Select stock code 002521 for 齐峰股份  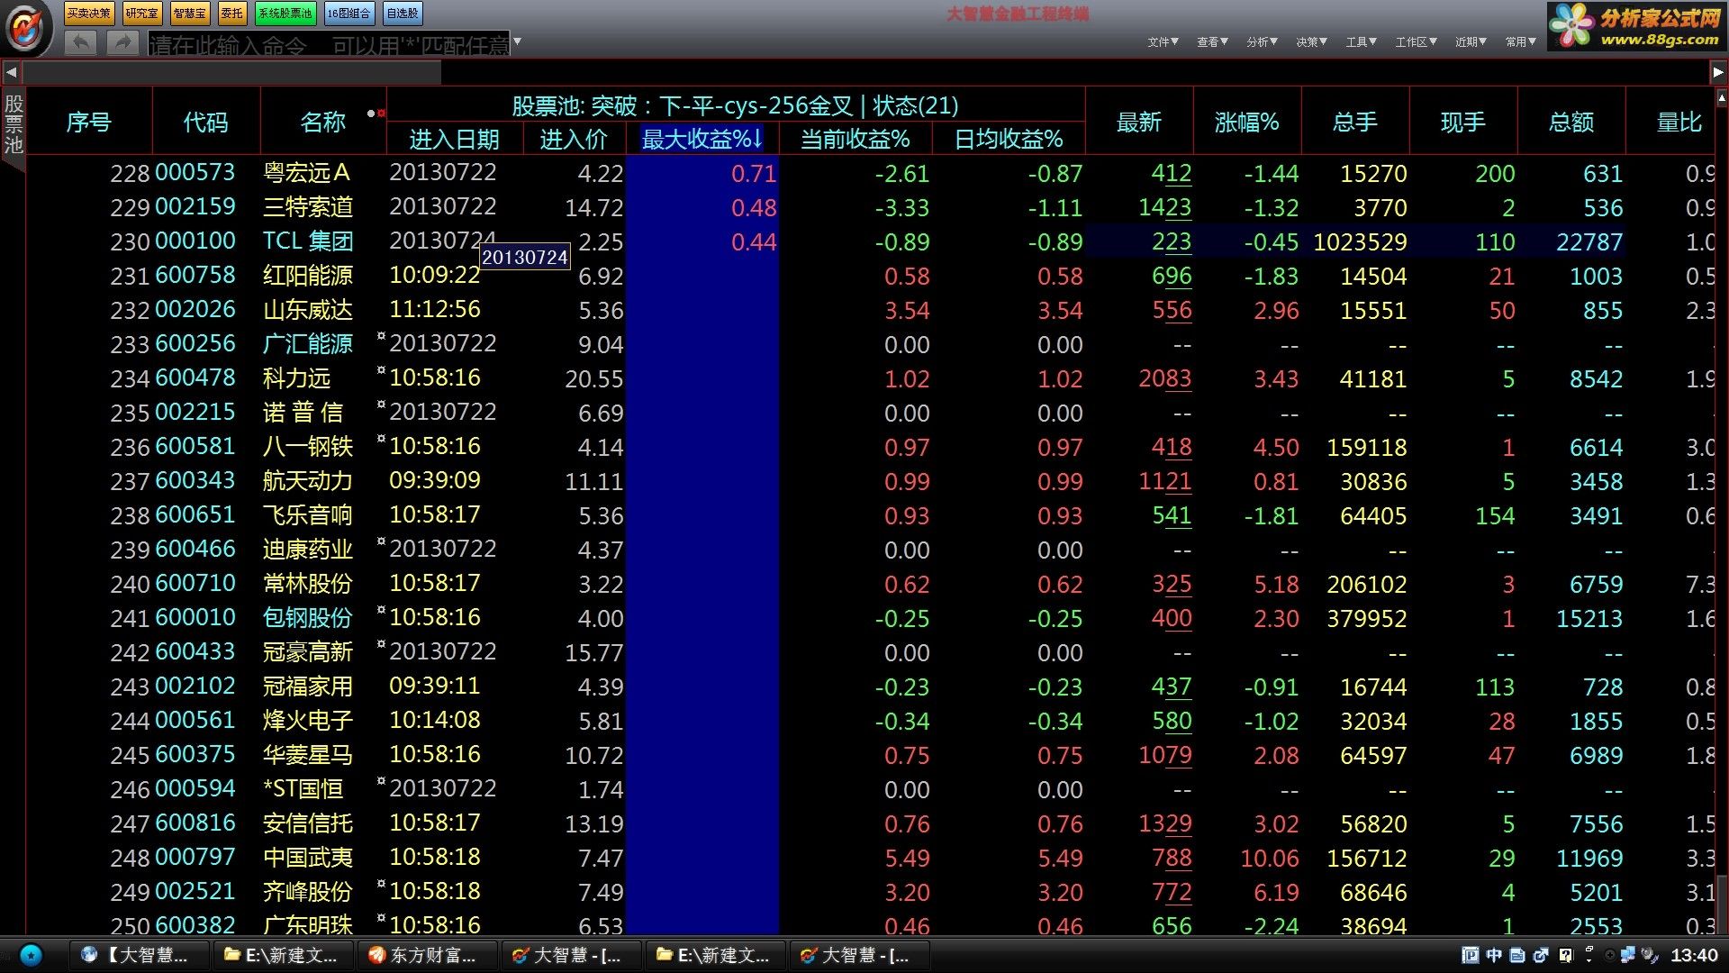coord(195,892)
